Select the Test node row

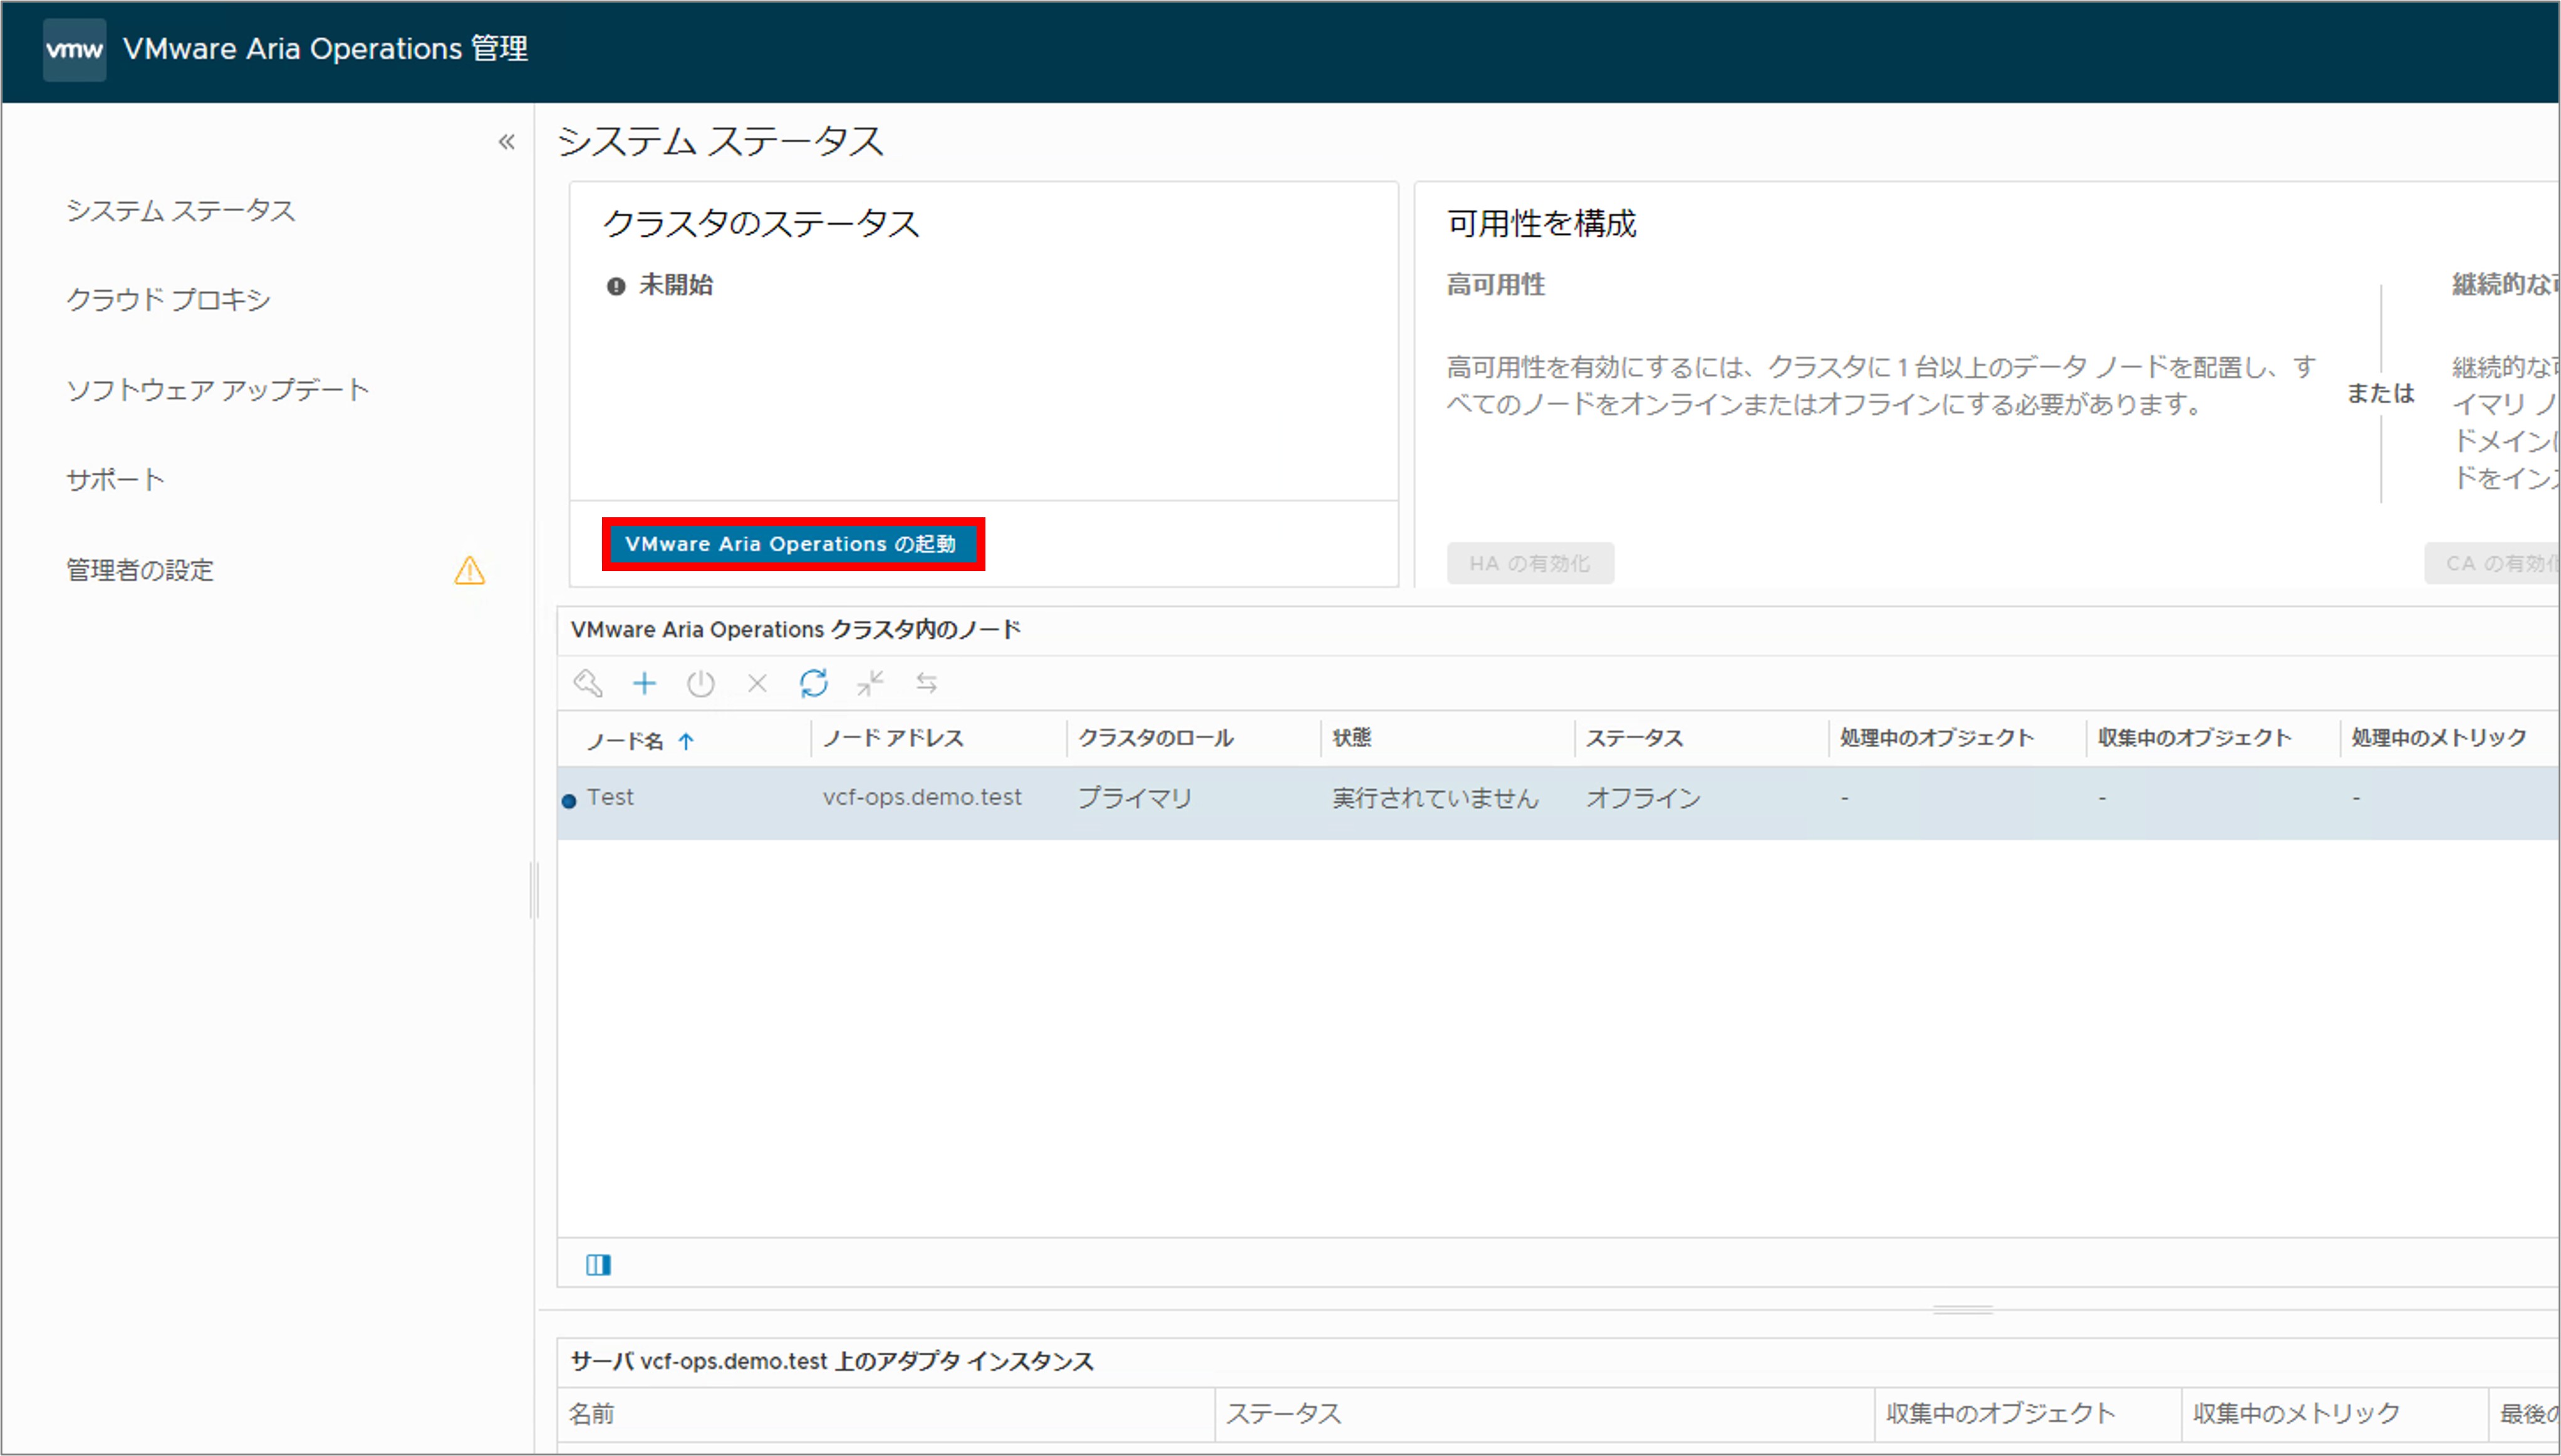(x=610, y=797)
